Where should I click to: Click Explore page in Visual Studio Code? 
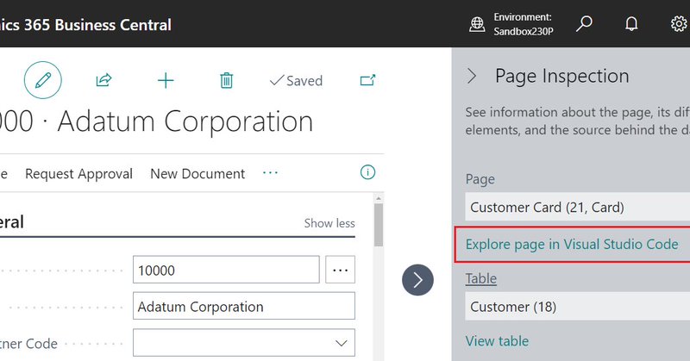(572, 244)
